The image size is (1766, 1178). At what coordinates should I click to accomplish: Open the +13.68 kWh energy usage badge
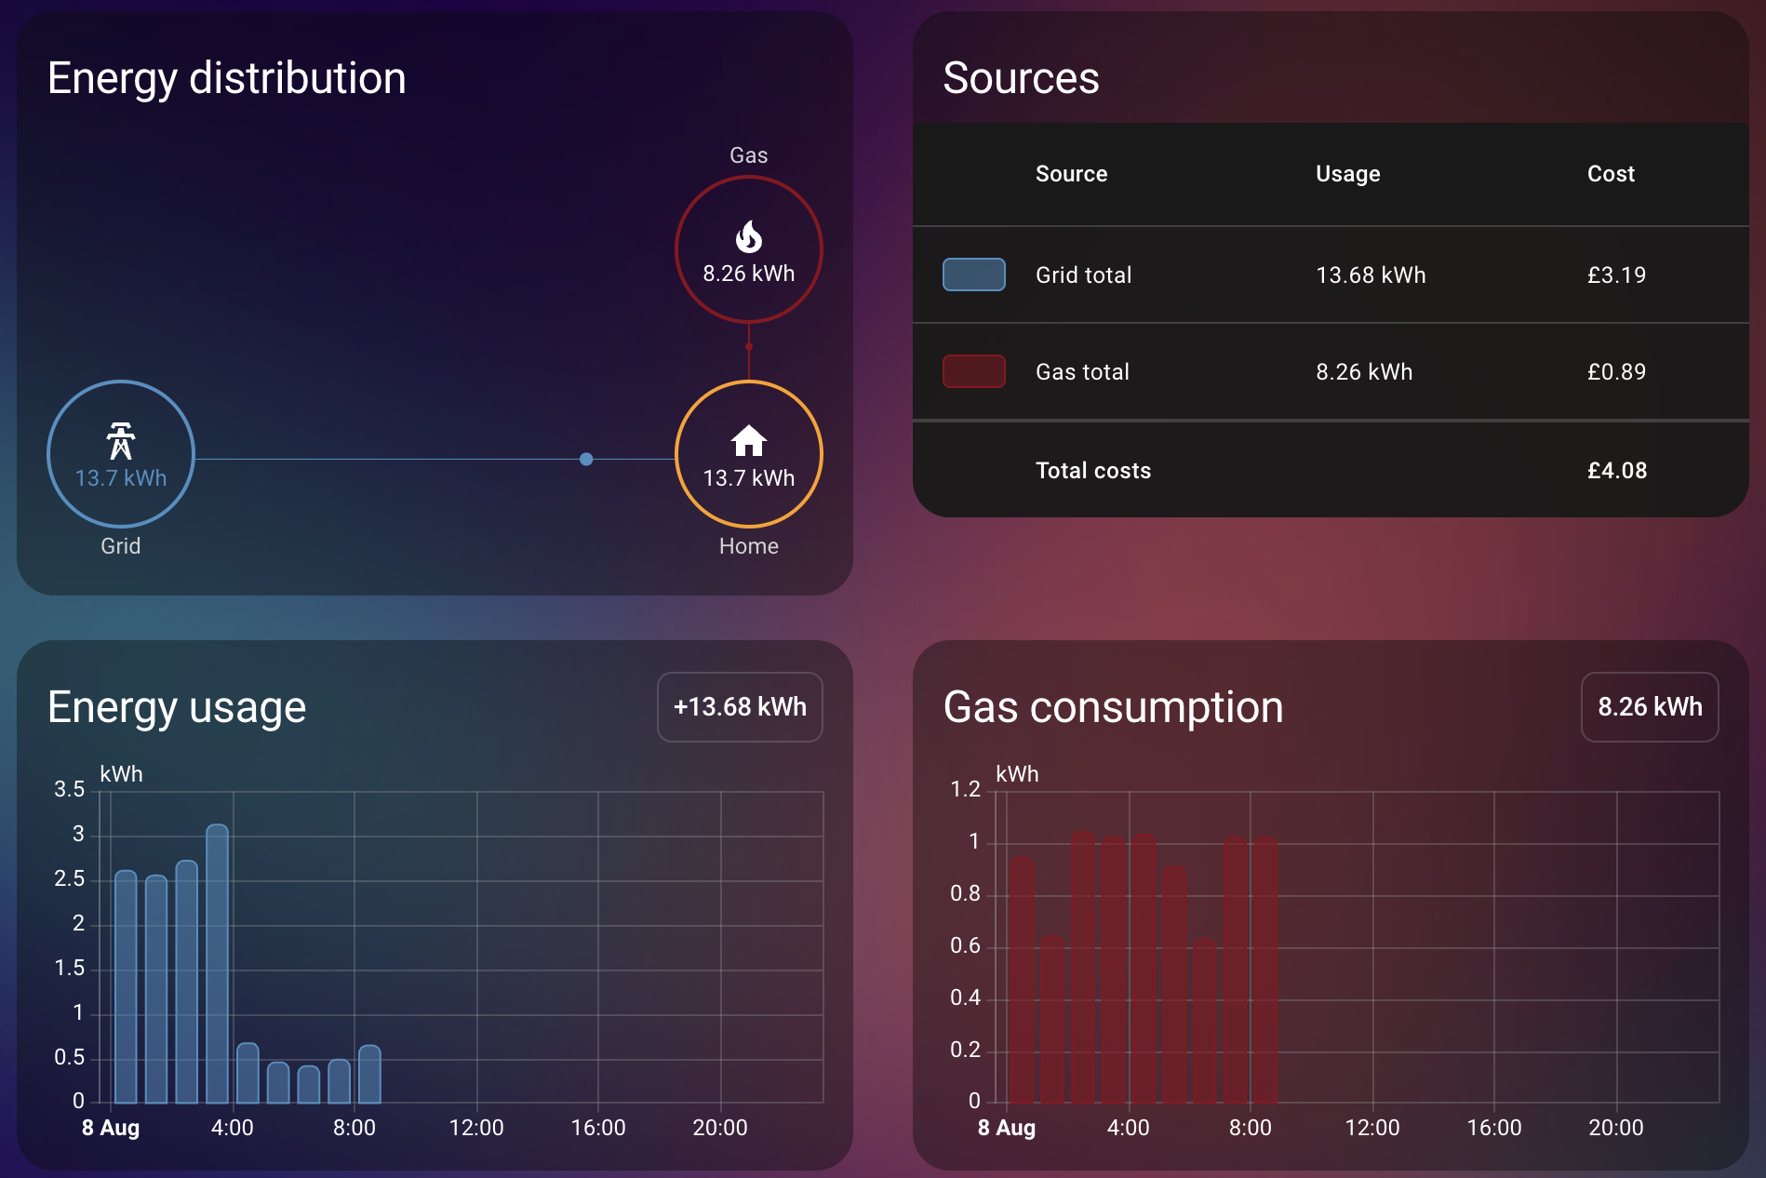740,707
